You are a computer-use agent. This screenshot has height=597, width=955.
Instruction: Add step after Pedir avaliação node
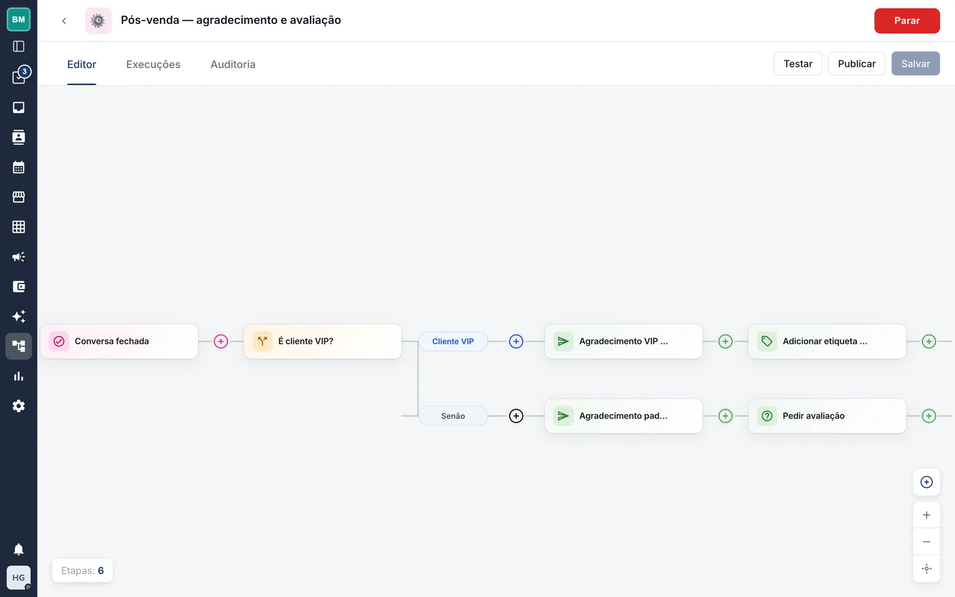[x=929, y=416]
